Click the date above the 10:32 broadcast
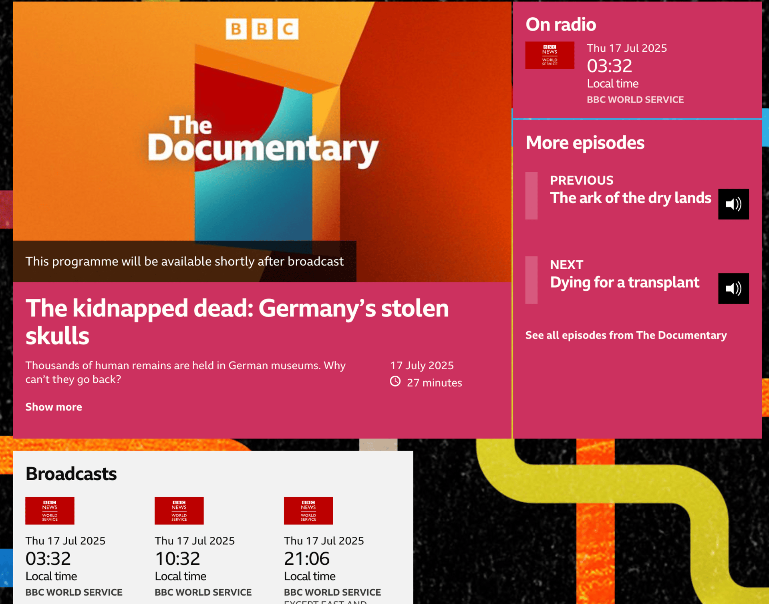This screenshot has width=769, height=604. coord(195,541)
